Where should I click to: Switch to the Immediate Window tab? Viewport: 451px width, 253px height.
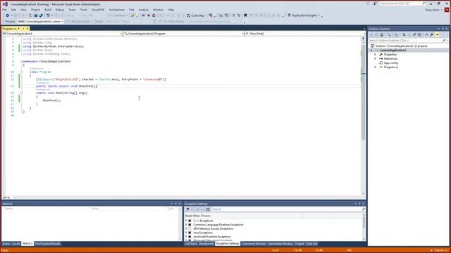coord(280,244)
